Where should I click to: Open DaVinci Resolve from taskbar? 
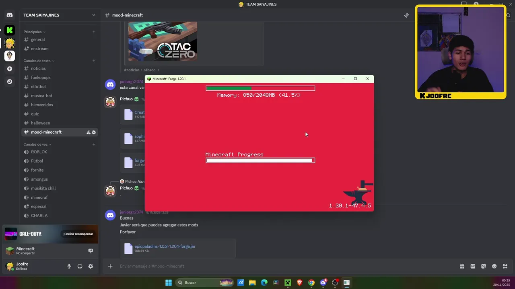(x=276, y=283)
